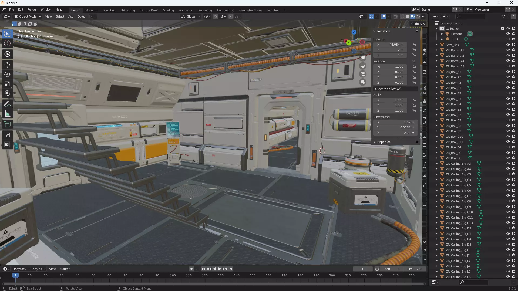Add a new workspace with plus button
The image size is (518, 291).
285,10
